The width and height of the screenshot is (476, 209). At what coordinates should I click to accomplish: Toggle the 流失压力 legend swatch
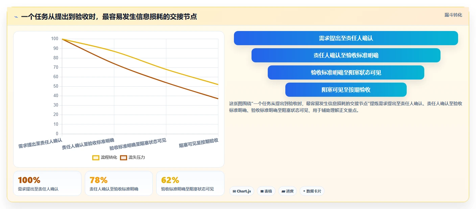tap(124, 157)
